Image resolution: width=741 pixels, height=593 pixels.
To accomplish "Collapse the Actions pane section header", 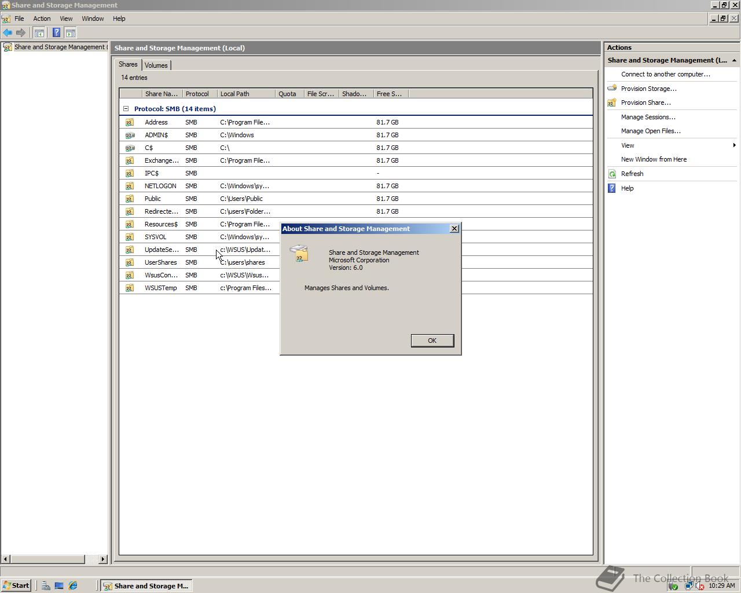I will [734, 60].
